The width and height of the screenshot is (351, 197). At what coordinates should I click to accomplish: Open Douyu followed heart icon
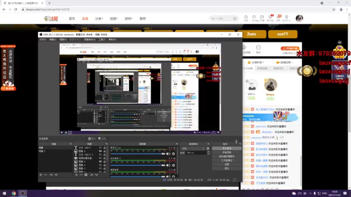(x=254, y=18)
